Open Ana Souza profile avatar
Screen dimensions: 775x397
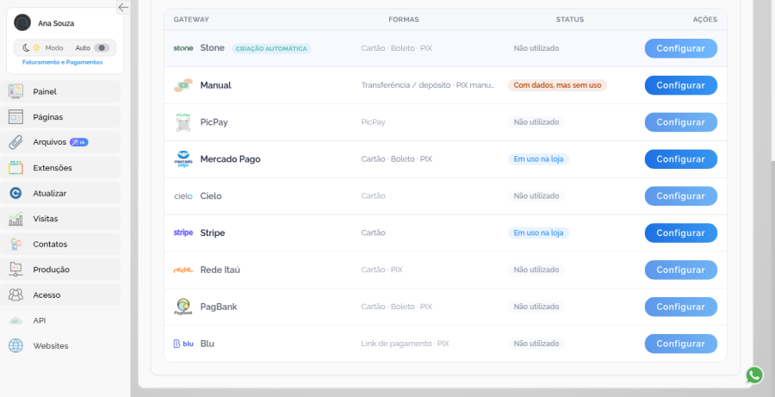pos(22,22)
